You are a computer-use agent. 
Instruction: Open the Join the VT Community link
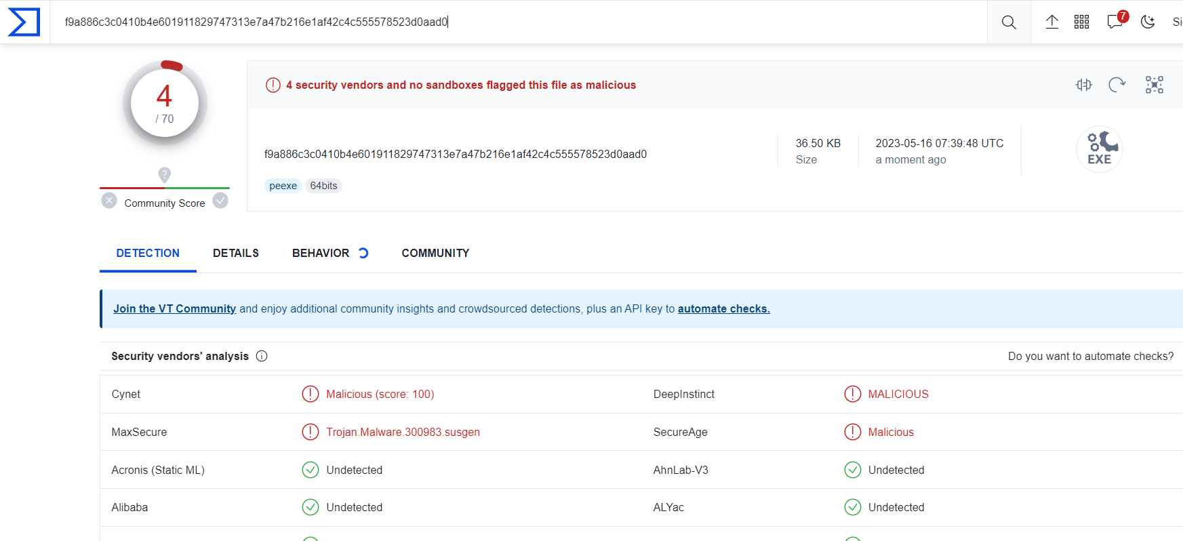click(175, 308)
